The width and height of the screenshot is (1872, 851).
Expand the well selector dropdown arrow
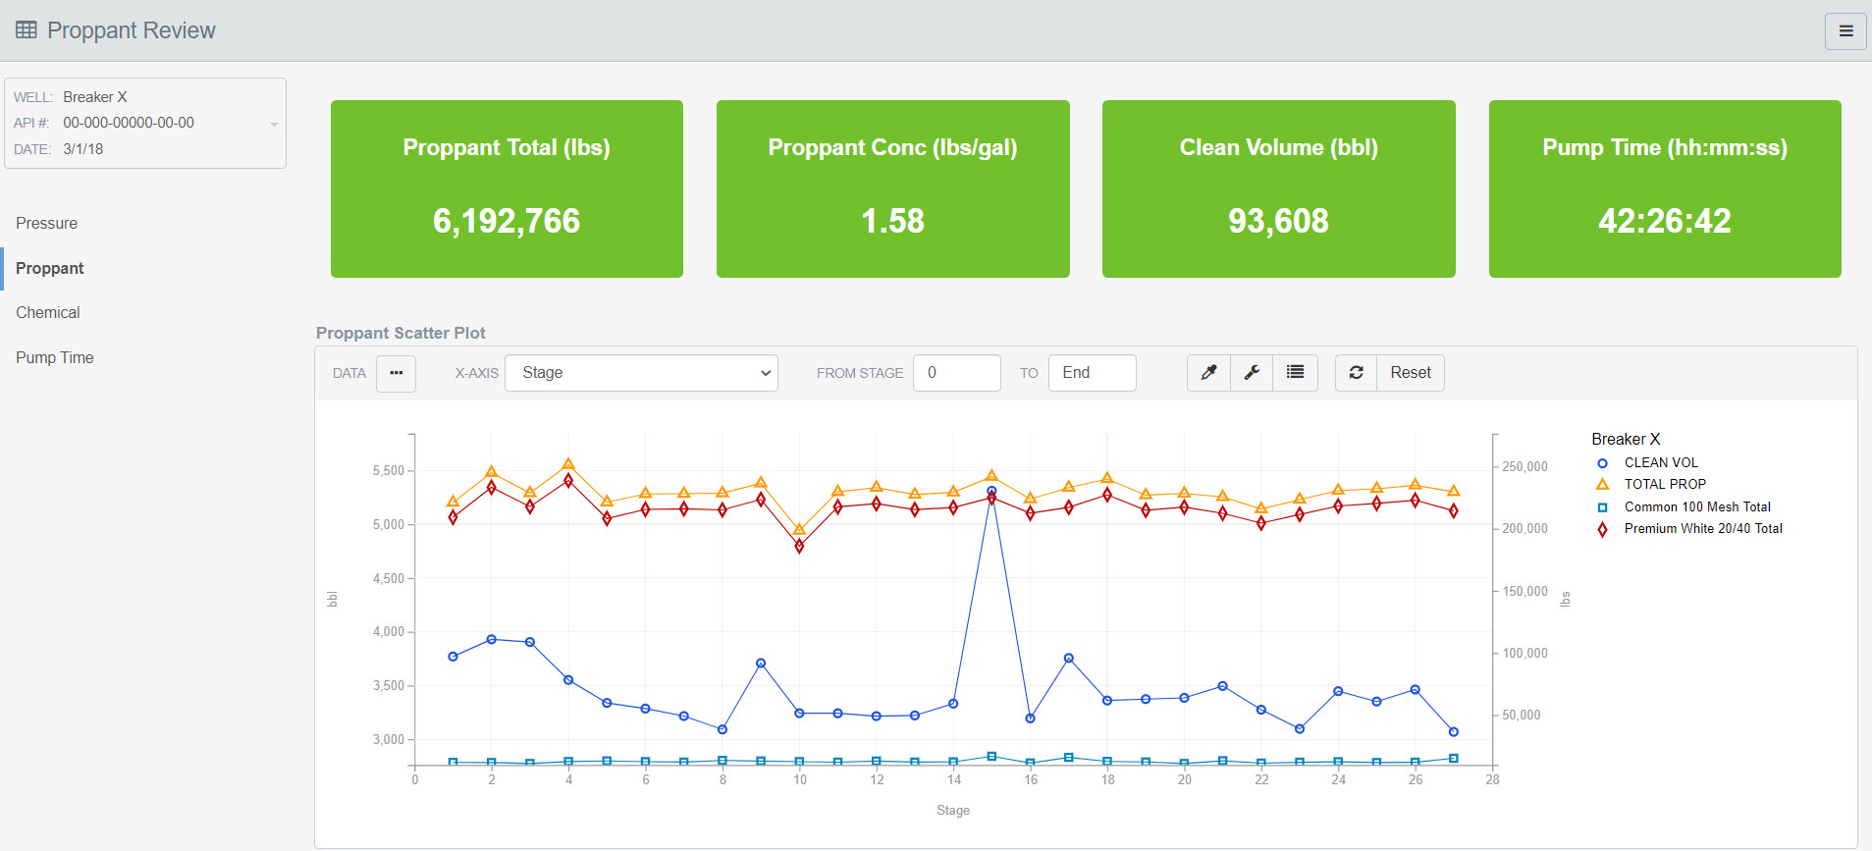tap(274, 125)
